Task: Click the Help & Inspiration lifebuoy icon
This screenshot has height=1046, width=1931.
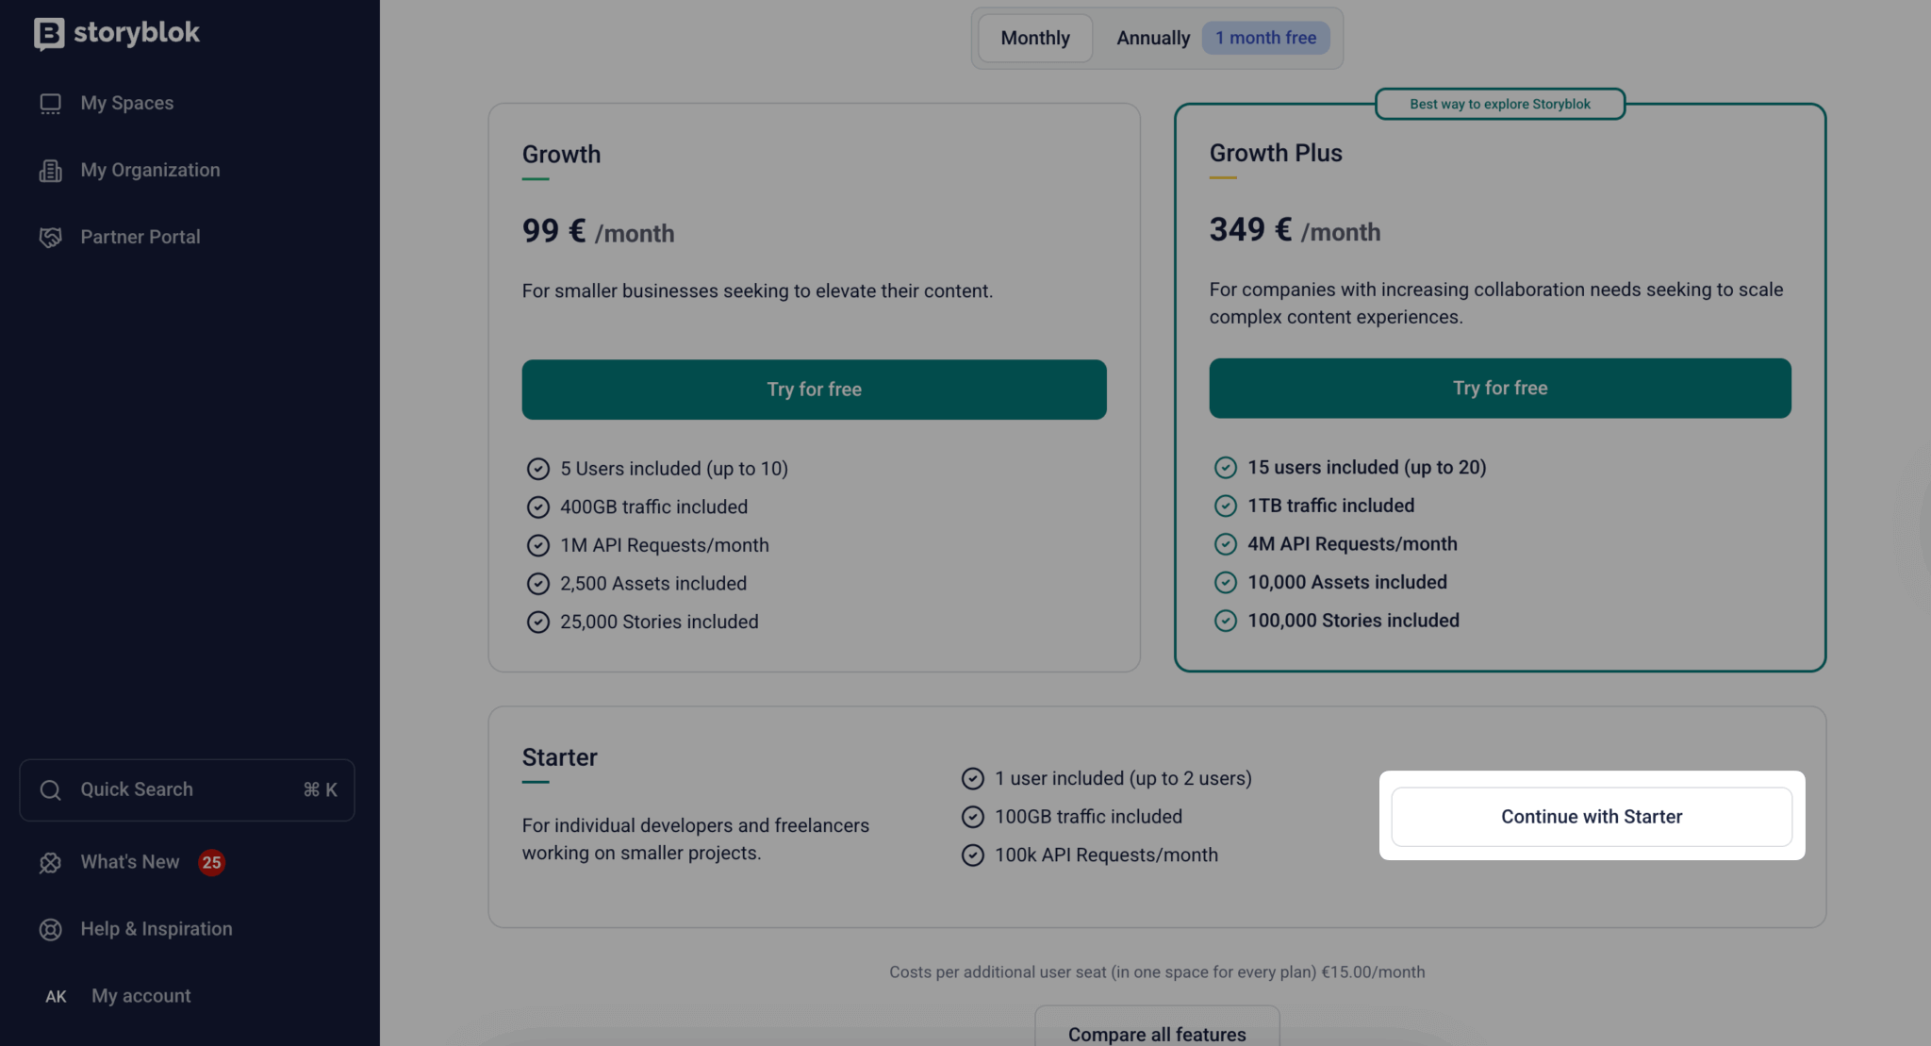Action: (x=50, y=930)
